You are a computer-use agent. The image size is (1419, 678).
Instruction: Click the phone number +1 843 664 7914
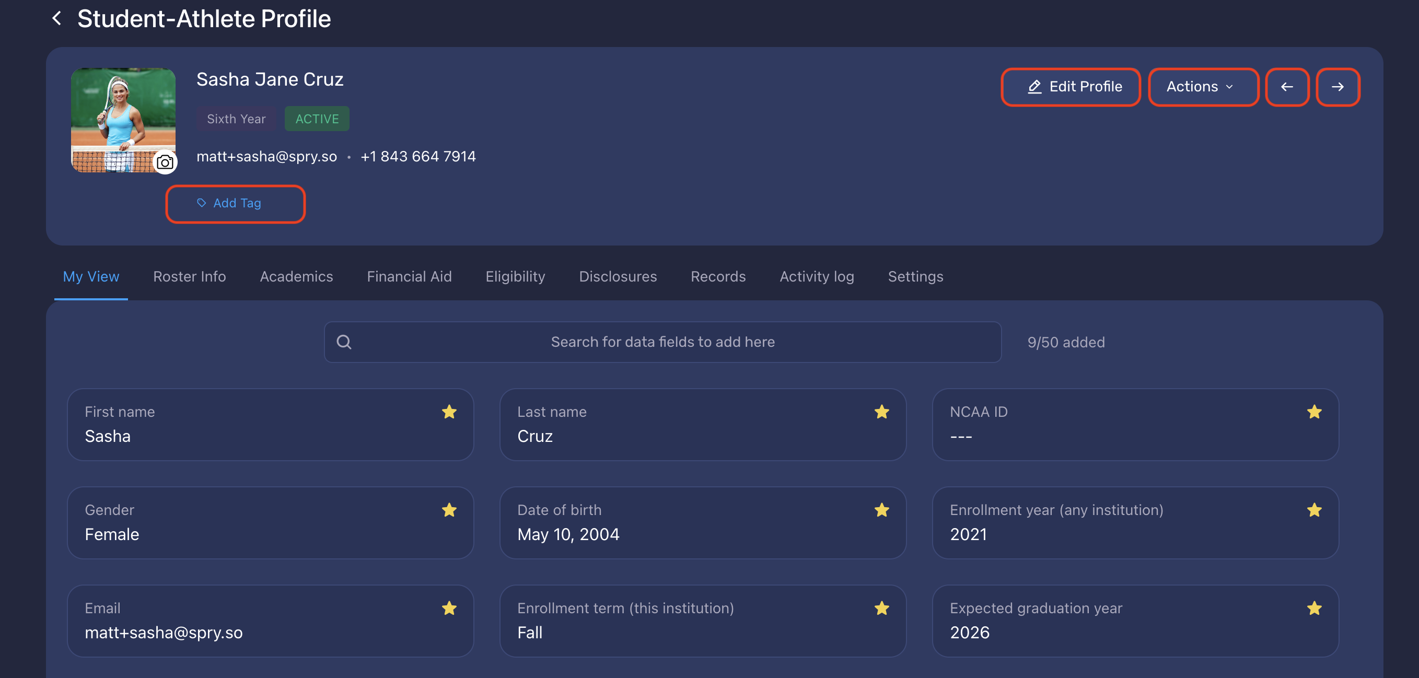tap(417, 156)
